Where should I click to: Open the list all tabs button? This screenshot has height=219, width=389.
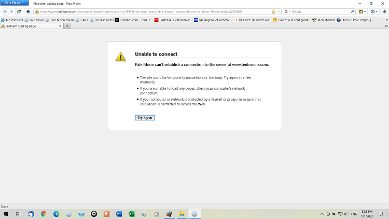click(x=386, y=26)
